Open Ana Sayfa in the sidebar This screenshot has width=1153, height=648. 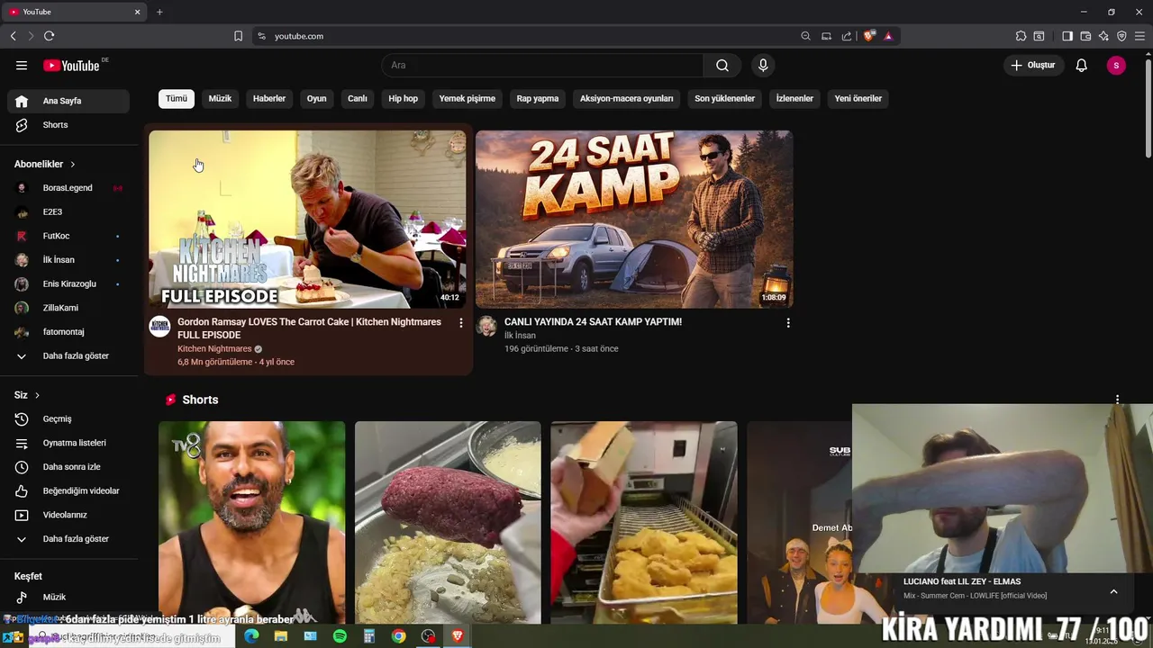point(68,101)
